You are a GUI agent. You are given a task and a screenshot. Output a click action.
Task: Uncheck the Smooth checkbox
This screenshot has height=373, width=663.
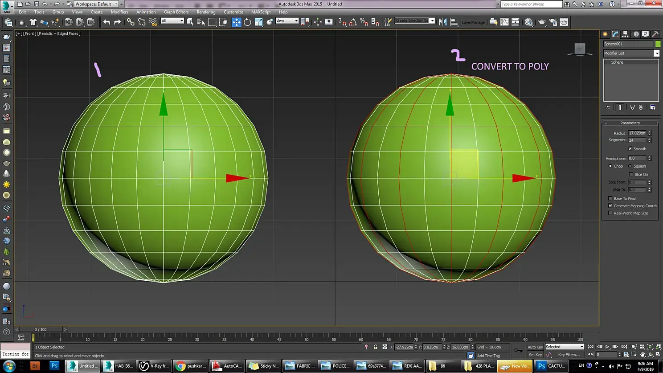pyautogui.click(x=630, y=149)
